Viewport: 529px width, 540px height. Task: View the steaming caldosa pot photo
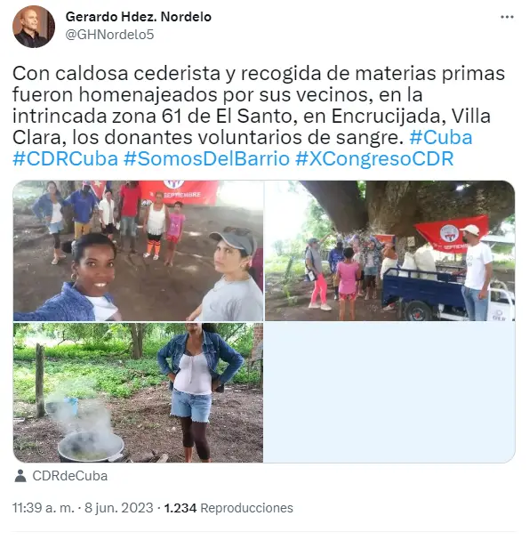(x=138, y=392)
